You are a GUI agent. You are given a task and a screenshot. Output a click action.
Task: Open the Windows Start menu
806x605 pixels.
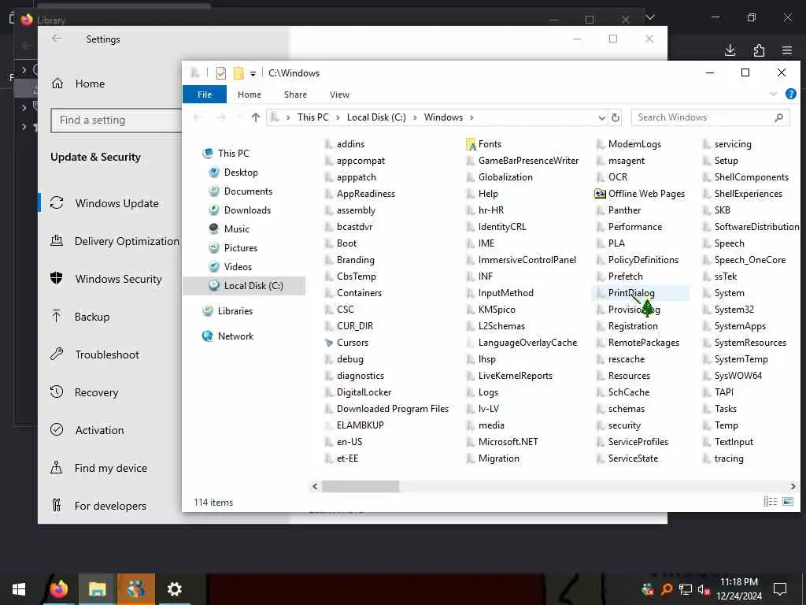(x=19, y=589)
